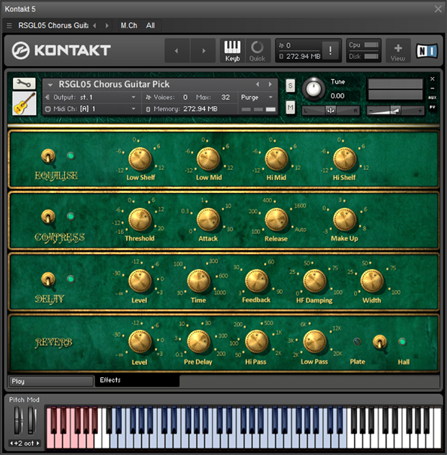
Task: Click the exclamation panic button
Action: tap(330, 51)
